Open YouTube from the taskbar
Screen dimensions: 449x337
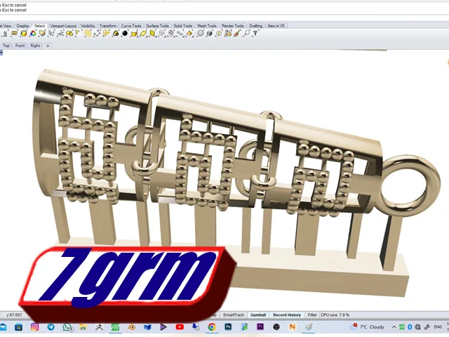pos(180,327)
